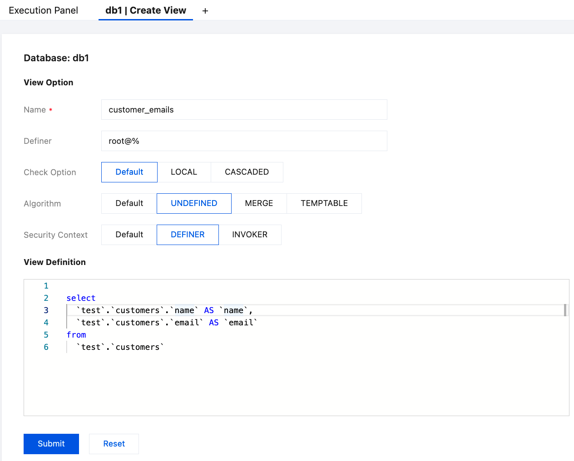Reset the view form
Viewport: 574px width, 461px height.
pos(114,444)
